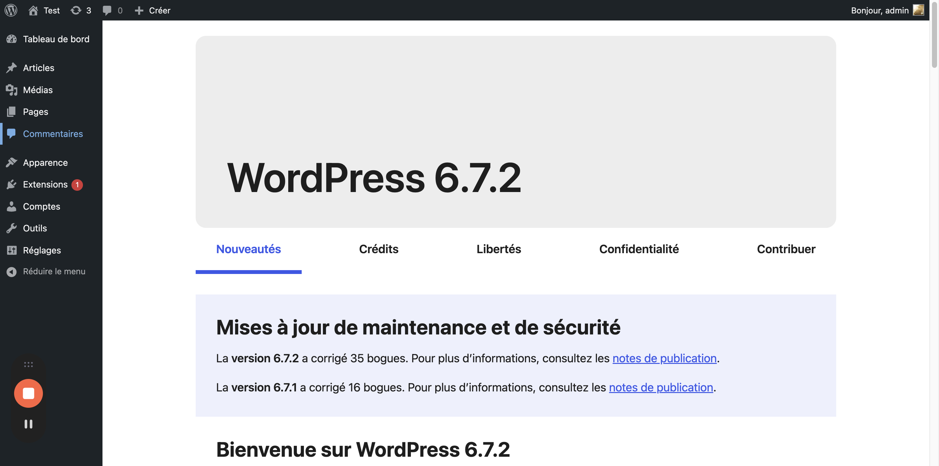939x466 pixels.
Task: Open the Outils wrench icon
Action: [12, 229]
